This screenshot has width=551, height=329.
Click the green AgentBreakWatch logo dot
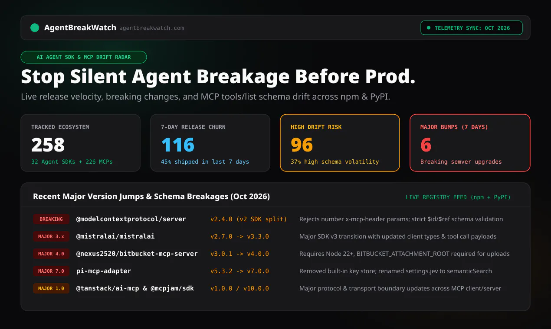(35, 28)
